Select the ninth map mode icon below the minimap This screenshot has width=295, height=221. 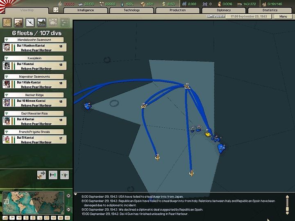click(60, 218)
